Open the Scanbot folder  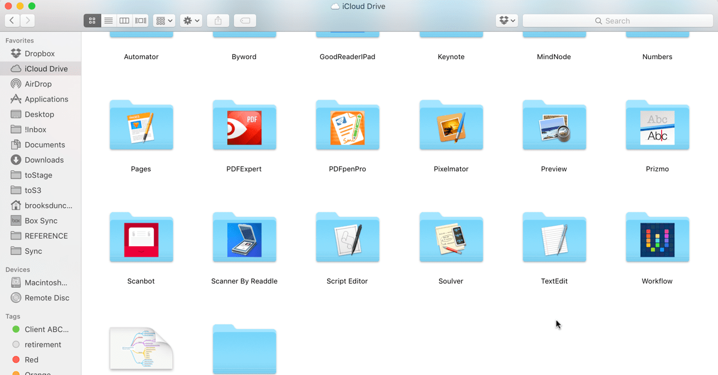point(141,238)
